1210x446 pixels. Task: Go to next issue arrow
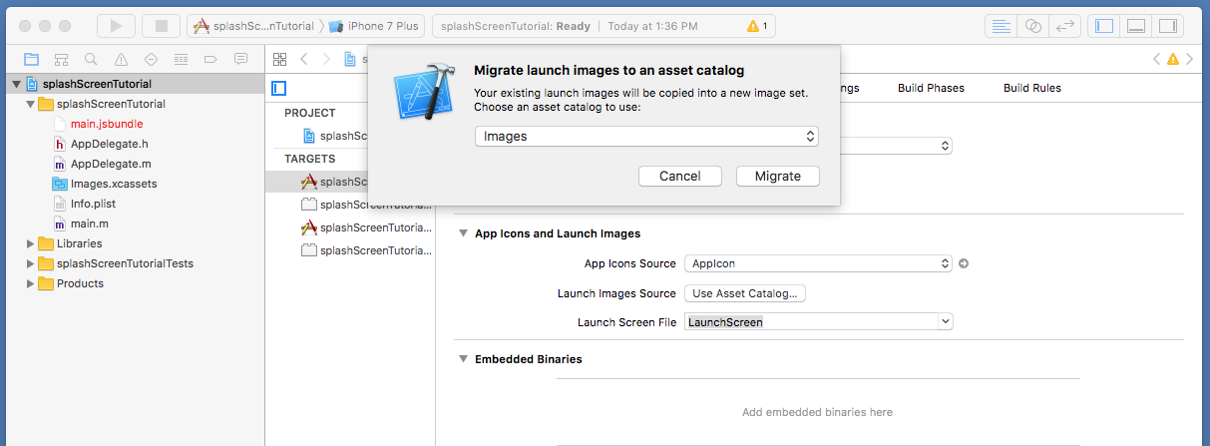point(1189,59)
